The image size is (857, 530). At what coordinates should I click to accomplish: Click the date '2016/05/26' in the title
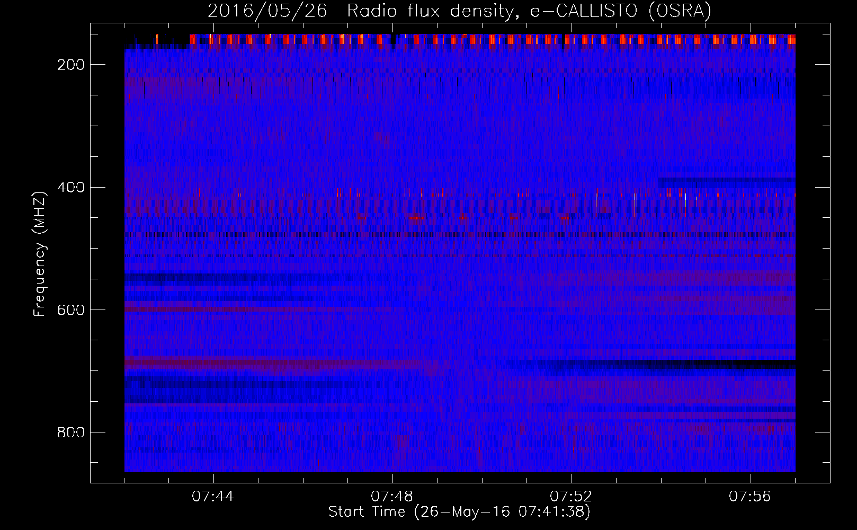267,11
